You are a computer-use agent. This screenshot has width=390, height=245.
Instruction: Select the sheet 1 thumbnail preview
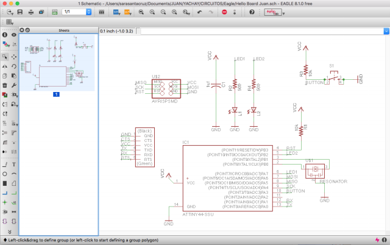(57, 63)
